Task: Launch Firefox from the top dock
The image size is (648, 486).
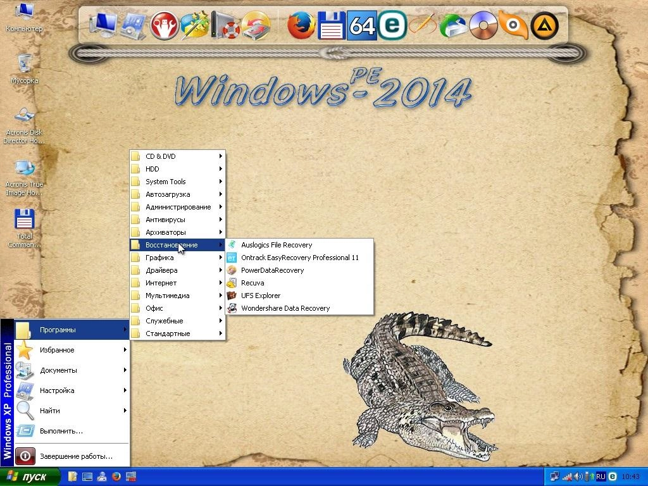Action: click(301, 25)
